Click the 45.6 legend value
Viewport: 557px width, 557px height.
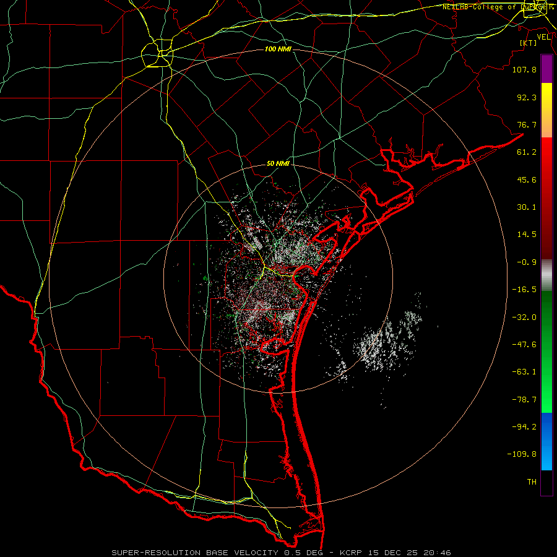click(527, 179)
